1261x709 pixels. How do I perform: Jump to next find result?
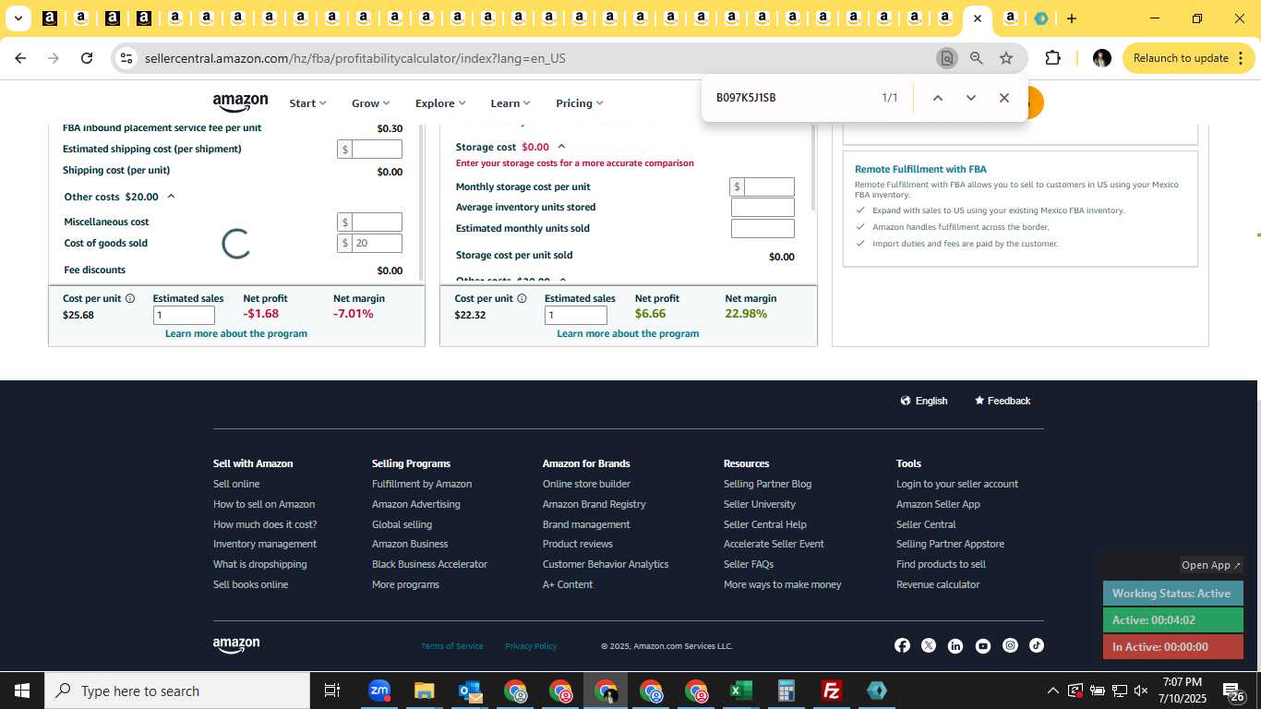tap(970, 98)
